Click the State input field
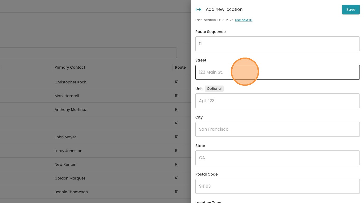Image resolution: width=364 pixels, height=203 pixels. click(x=277, y=158)
